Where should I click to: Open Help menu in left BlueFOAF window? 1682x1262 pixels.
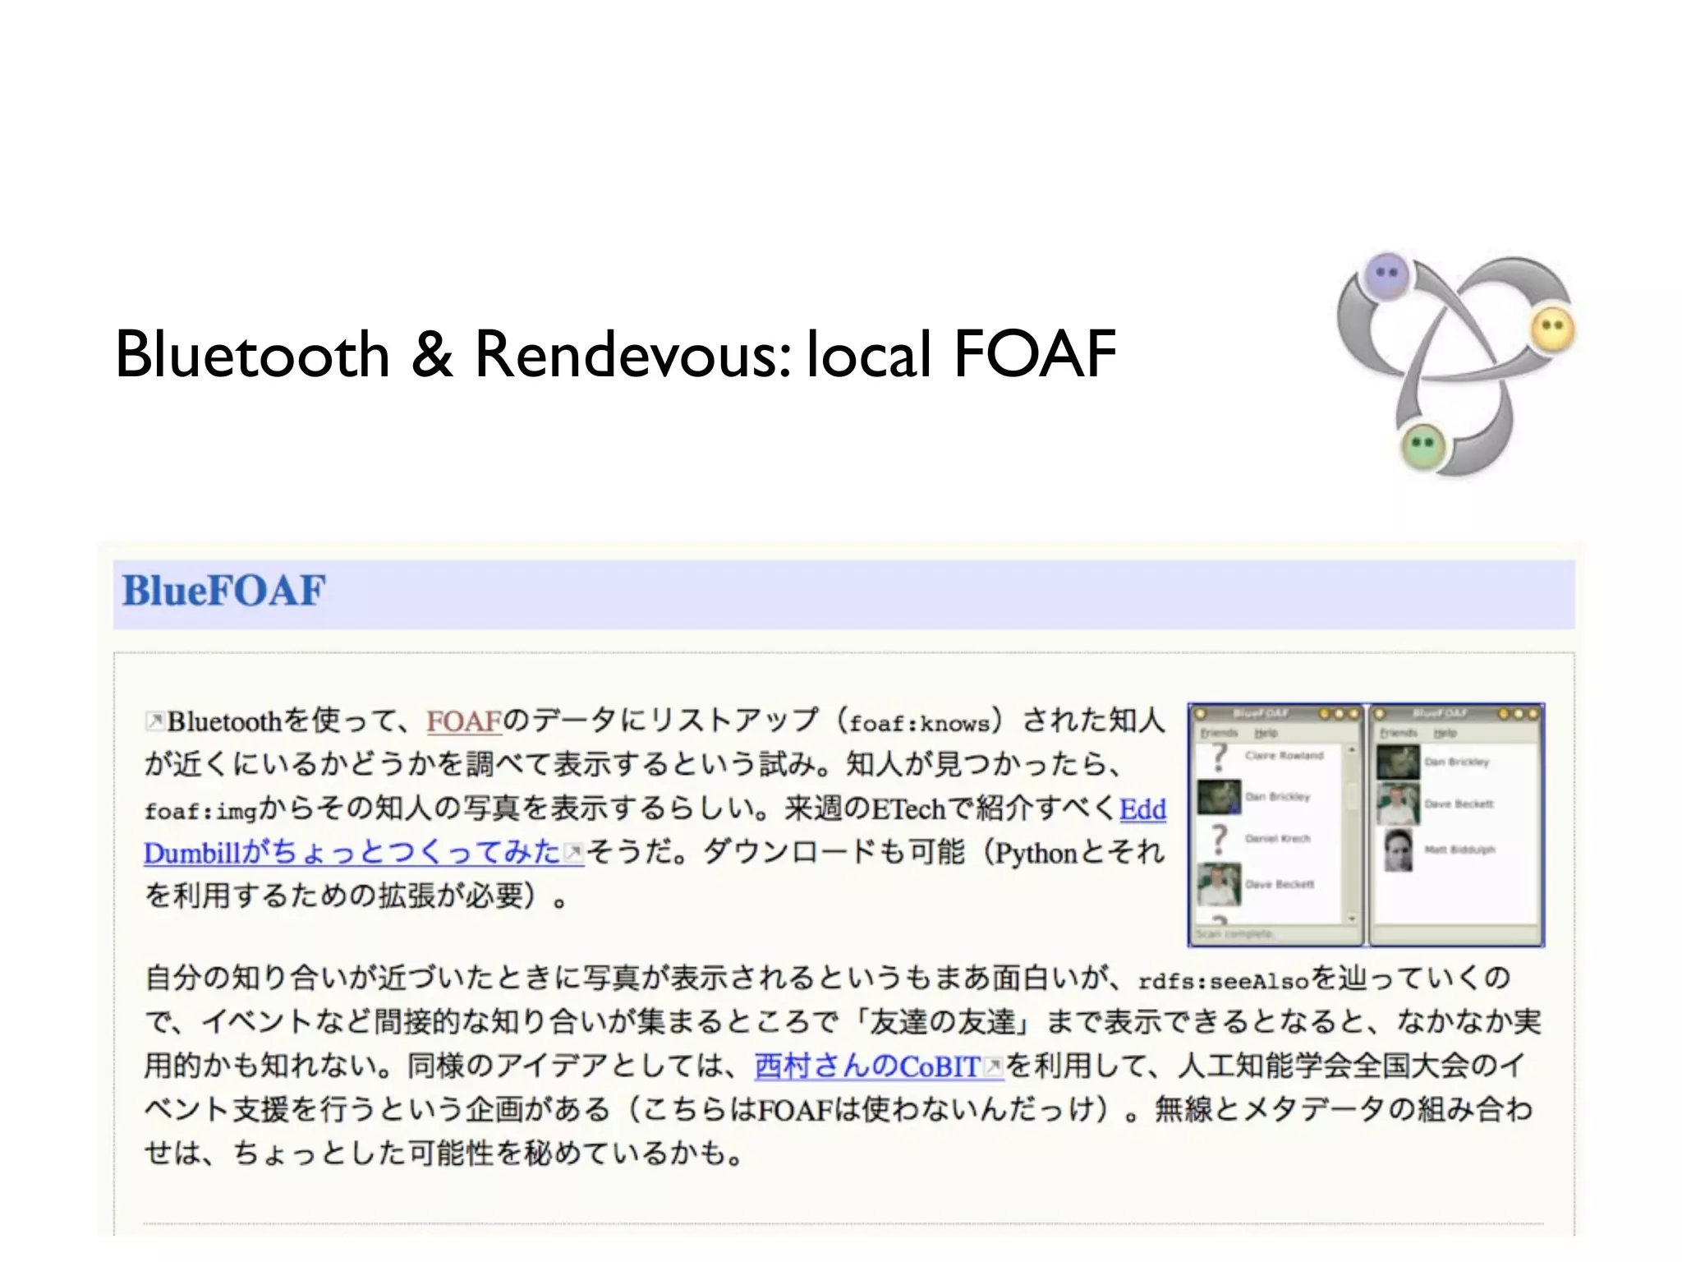point(1266,733)
